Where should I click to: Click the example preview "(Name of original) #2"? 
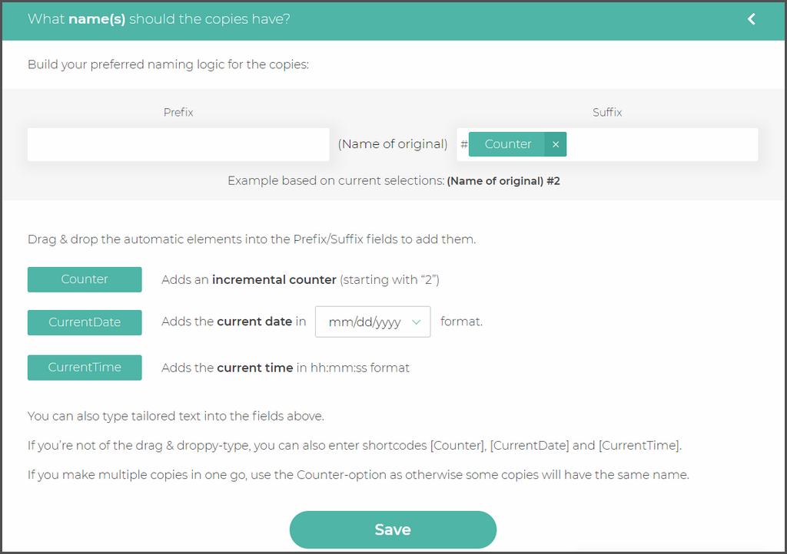point(503,182)
